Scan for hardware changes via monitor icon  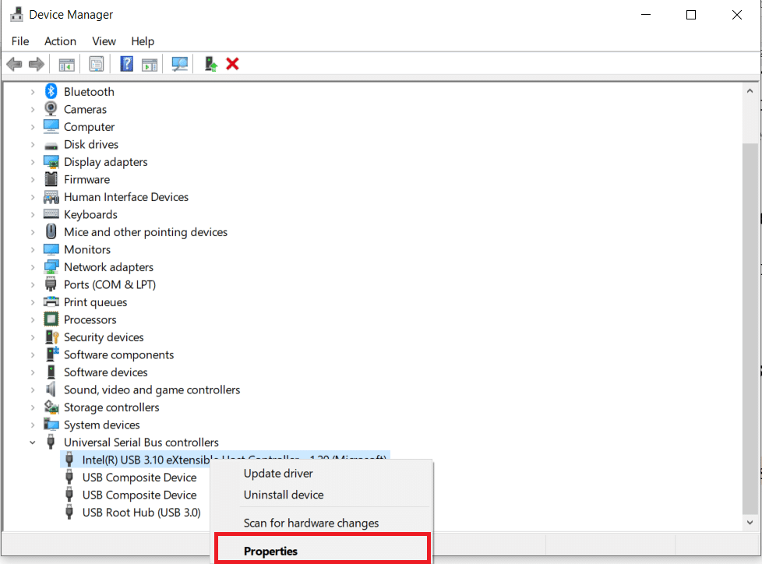(180, 64)
